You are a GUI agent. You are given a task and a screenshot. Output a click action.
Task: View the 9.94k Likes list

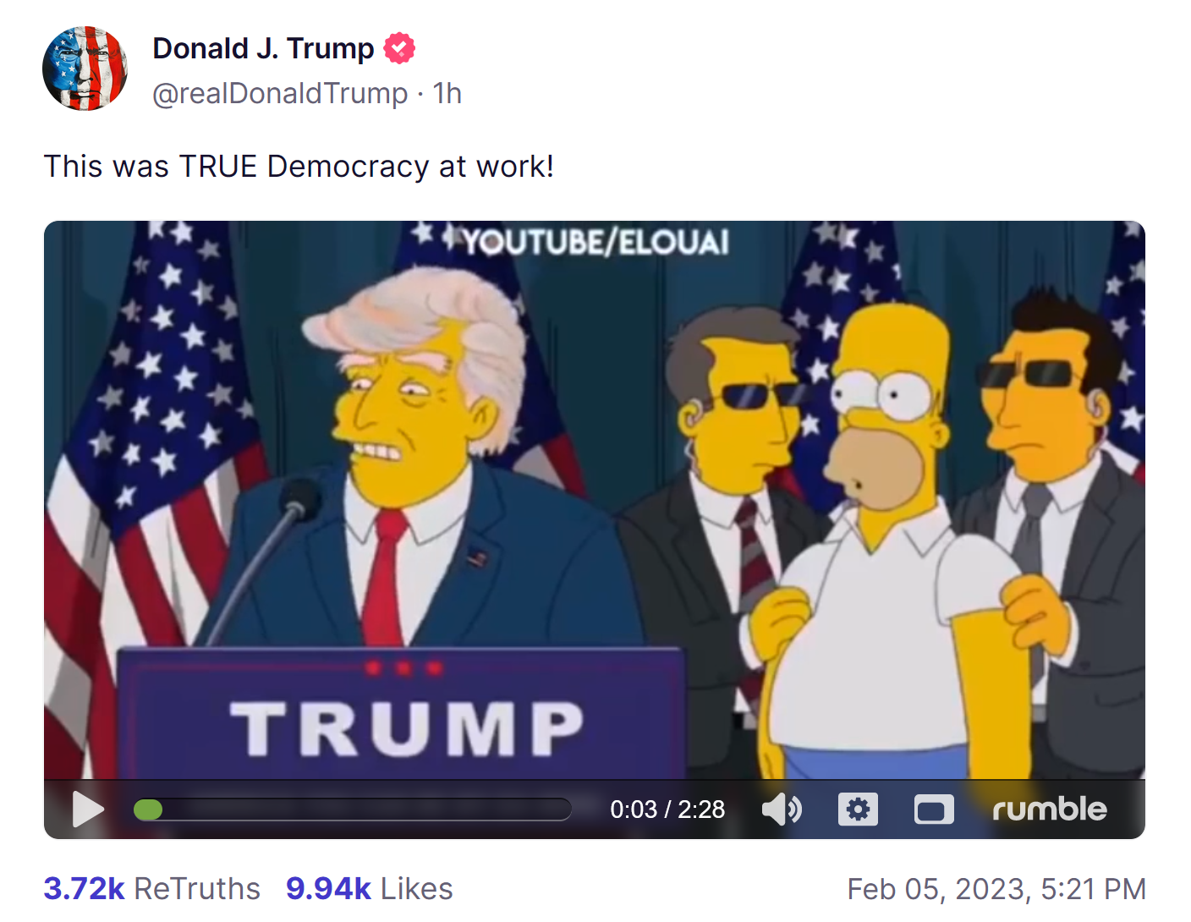(370, 888)
